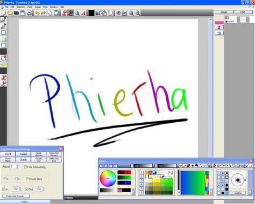This screenshot has height=204, width=255.
Task: Click the brush size field showing 23x23
Action: click(x=238, y=193)
